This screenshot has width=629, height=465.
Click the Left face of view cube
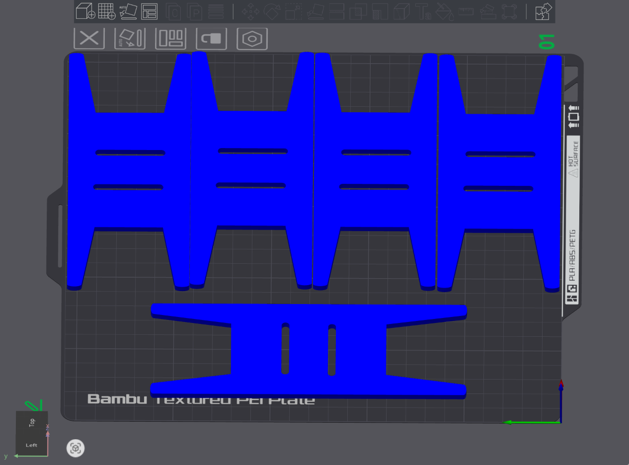click(x=32, y=445)
